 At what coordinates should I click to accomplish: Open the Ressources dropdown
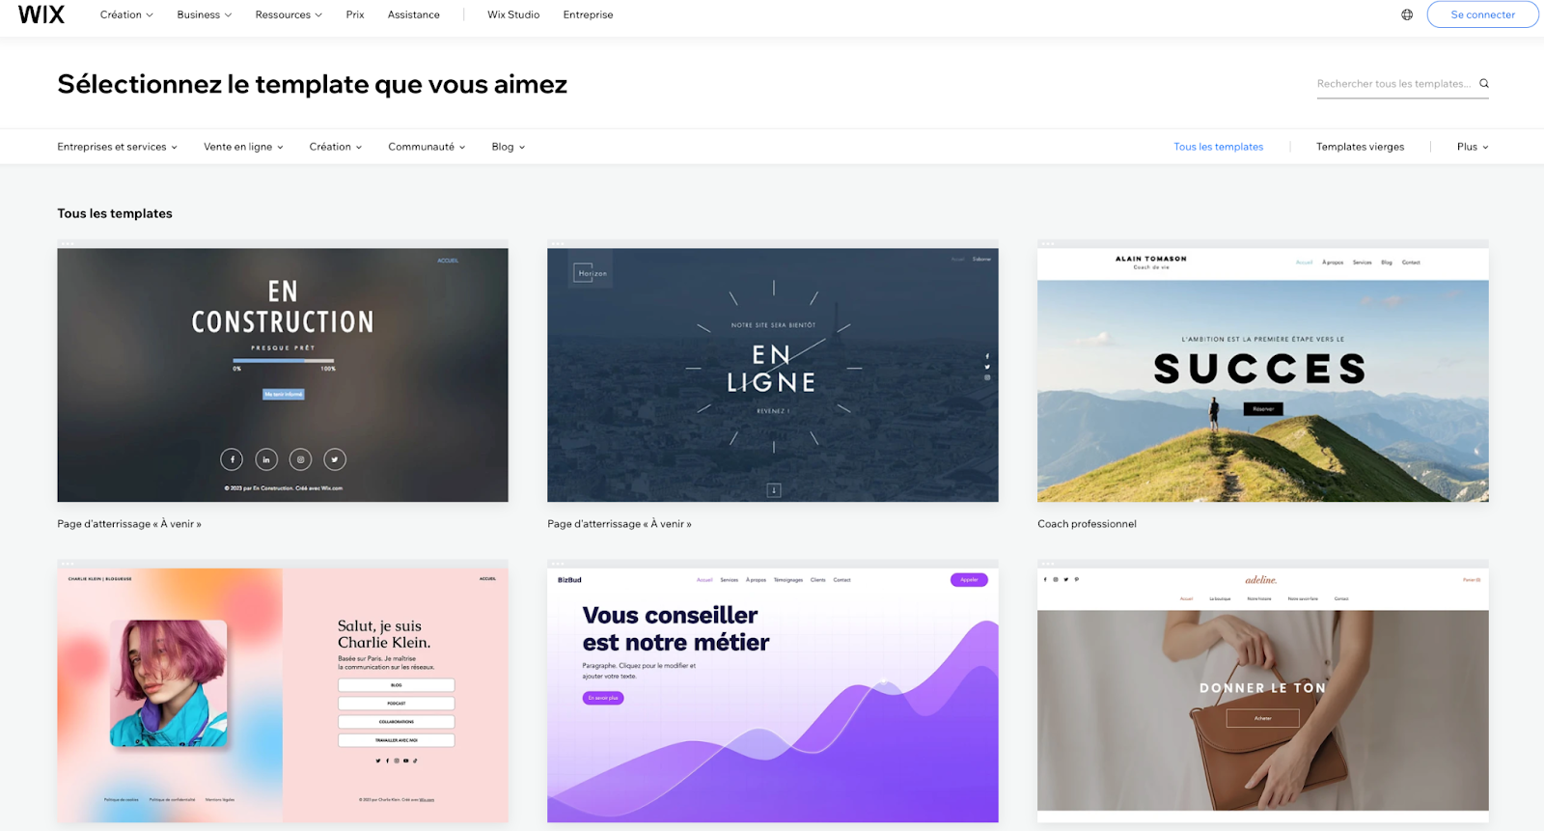(x=289, y=14)
